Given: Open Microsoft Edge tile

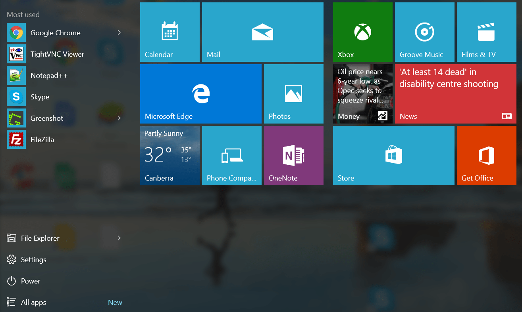Looking at the screenshot, I should tap(201, 94).
